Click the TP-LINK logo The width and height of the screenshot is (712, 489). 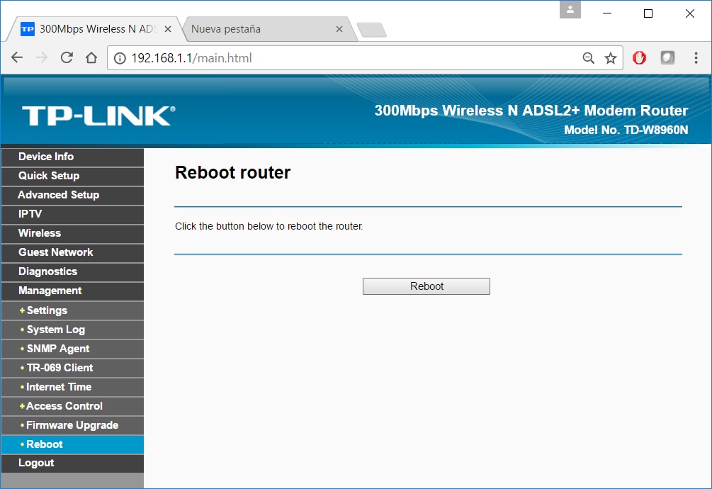98,116
